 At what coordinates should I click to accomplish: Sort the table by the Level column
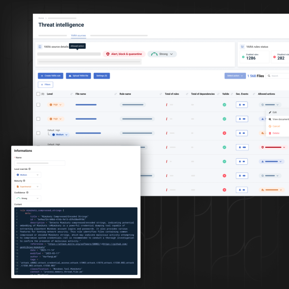[71, 94]
